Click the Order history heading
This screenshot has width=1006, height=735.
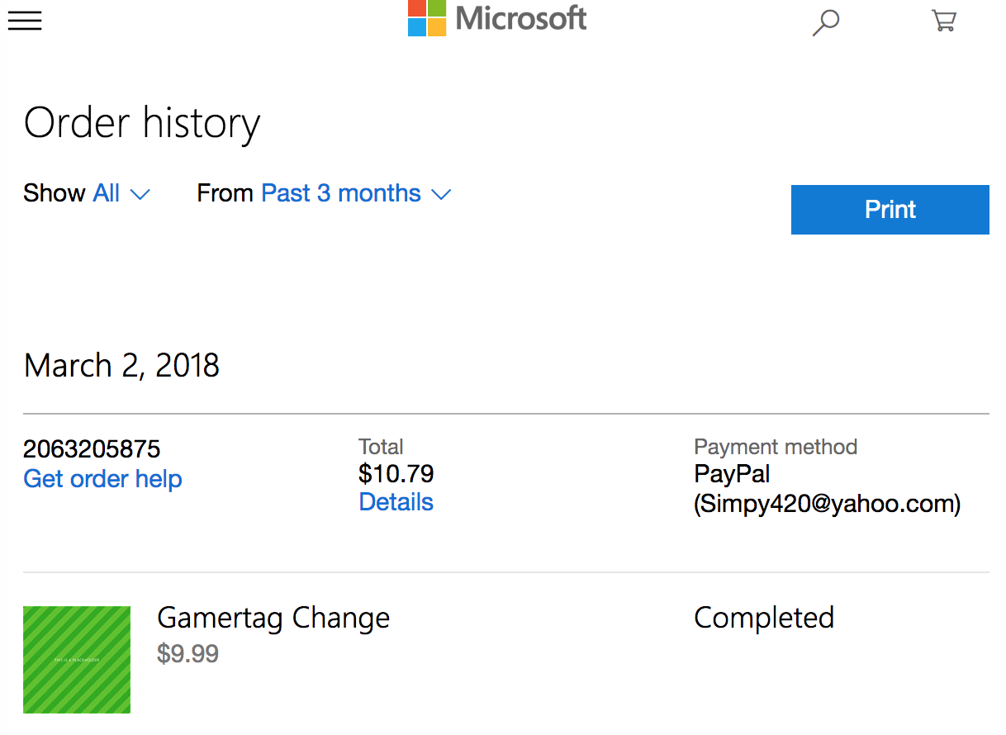coord(142,123)
